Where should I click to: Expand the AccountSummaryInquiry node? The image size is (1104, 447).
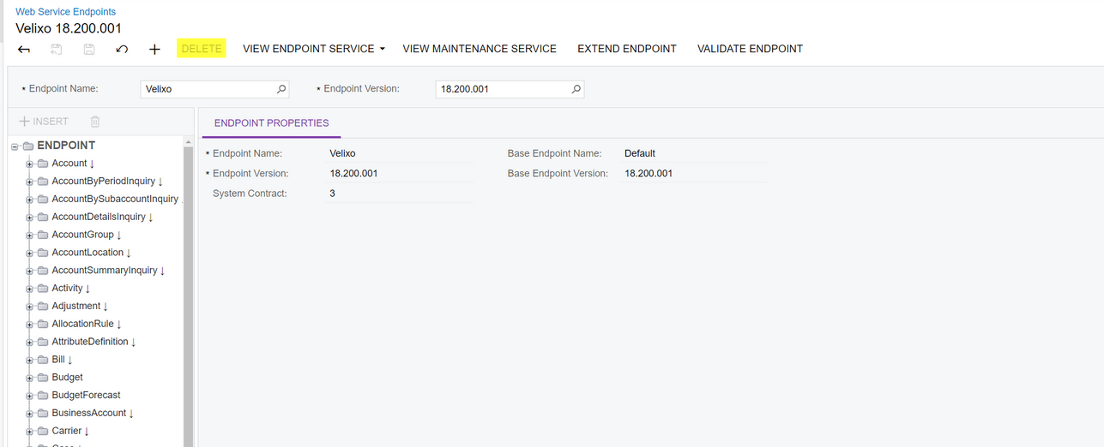[x=29, y=271]
